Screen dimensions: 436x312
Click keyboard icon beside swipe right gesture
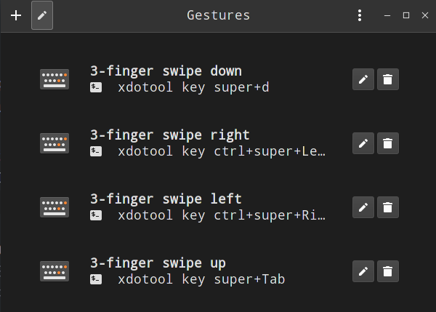(x=54, y=143)
